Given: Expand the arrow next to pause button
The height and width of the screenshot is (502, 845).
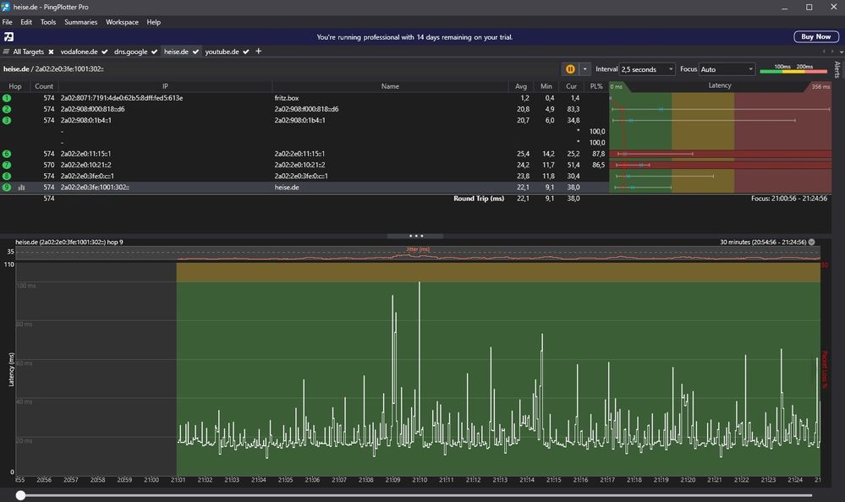Looking at the screenshot, I should click(x=584, y=69).
